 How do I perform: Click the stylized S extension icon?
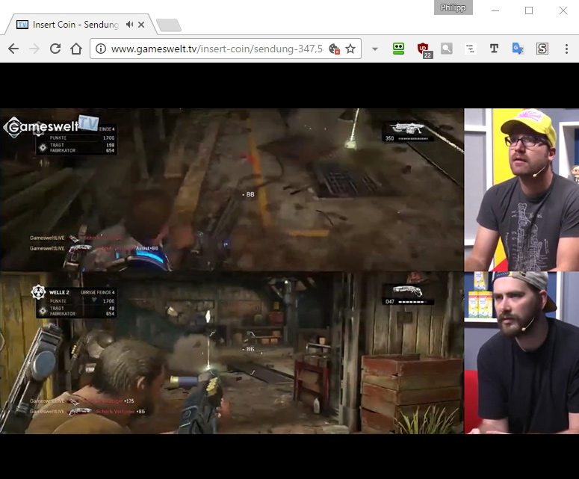tap(542, 49)
